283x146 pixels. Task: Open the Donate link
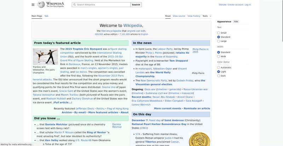(x=223, y=5)
